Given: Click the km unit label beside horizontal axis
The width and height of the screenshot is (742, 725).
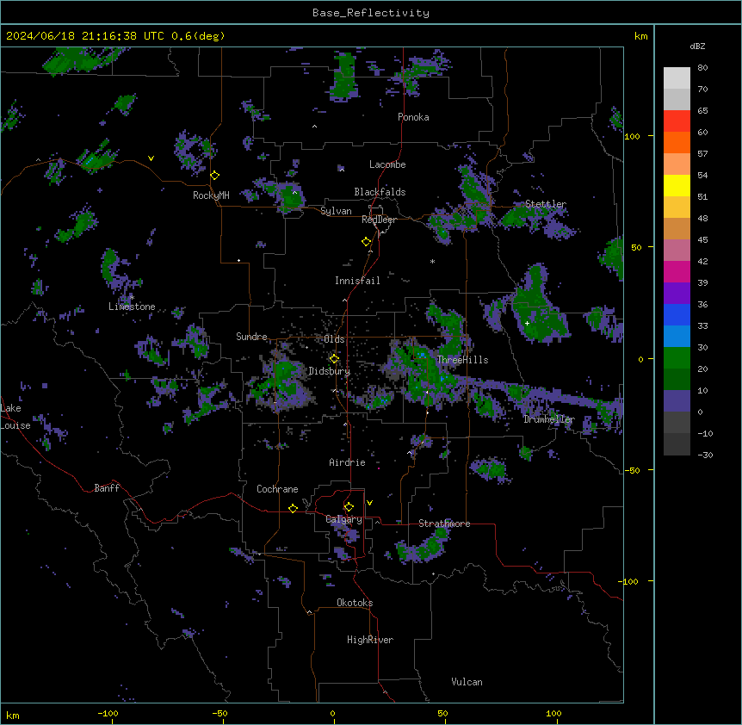Looking at the screenshot, I should click(13, 715).
